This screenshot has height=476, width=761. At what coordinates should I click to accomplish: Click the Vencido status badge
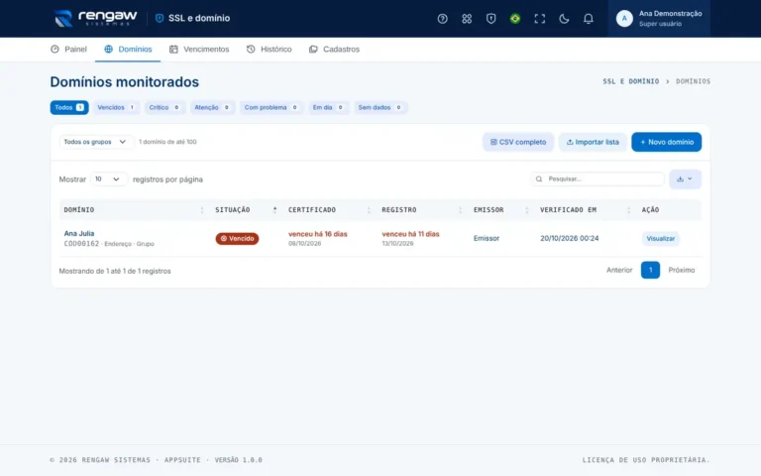tap(238, 238)
